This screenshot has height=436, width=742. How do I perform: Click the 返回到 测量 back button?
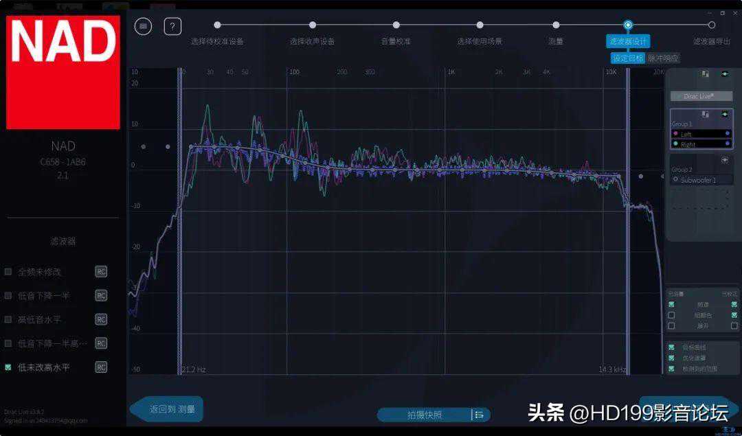(167, 409)
